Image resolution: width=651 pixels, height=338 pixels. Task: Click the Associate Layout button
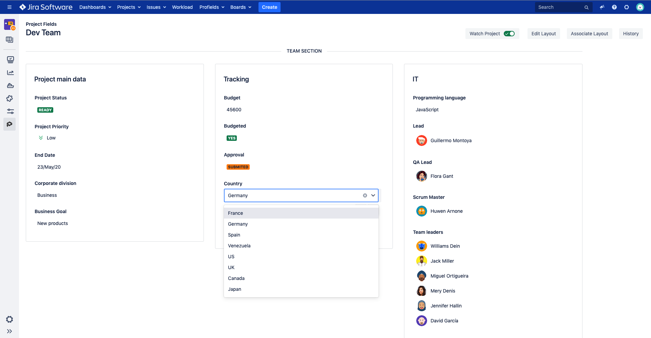pos(589,33)
